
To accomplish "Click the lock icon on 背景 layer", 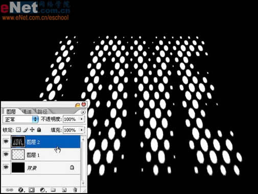I will point(72,167).
